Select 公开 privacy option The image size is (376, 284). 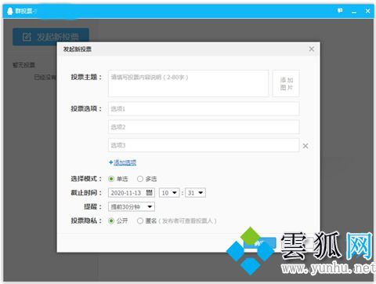pos(111,220)
